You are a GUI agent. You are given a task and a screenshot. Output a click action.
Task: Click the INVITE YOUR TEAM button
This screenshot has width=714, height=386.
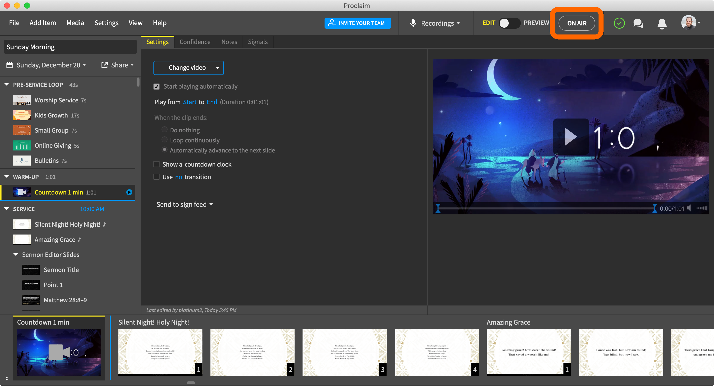click(358, 23)
